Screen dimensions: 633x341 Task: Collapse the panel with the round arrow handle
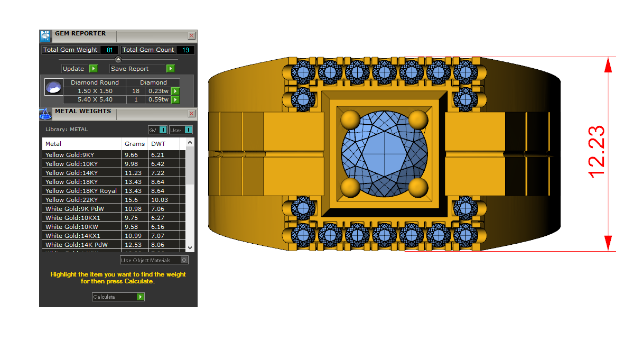tap(118, 59)
